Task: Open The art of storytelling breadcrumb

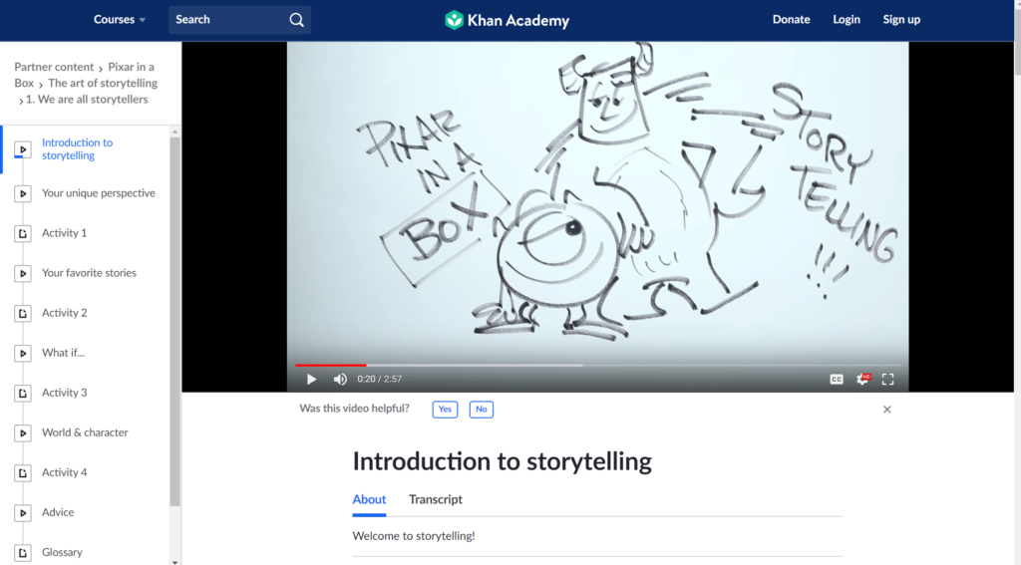Action: coord(103,83)
